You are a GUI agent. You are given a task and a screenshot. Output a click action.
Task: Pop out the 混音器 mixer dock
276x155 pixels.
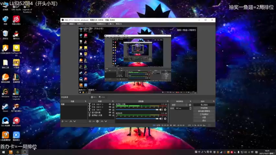coord(168,101)
